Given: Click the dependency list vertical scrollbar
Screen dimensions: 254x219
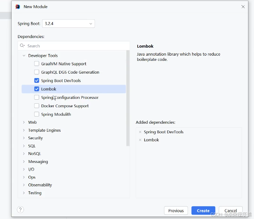Looking at the screenshot, I should [128, 98].
